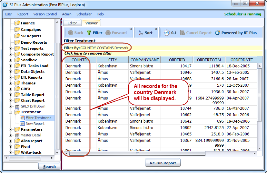Expand the toolbar overflow chevron after Forward

coord(131,30)
